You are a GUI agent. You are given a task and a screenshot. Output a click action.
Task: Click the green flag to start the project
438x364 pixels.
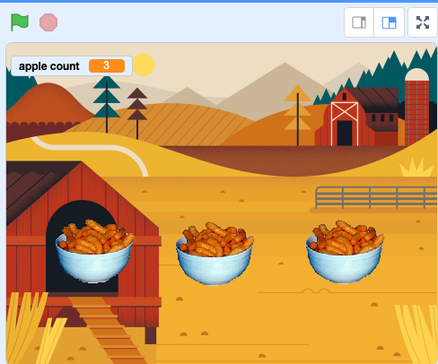pos(20,22)
